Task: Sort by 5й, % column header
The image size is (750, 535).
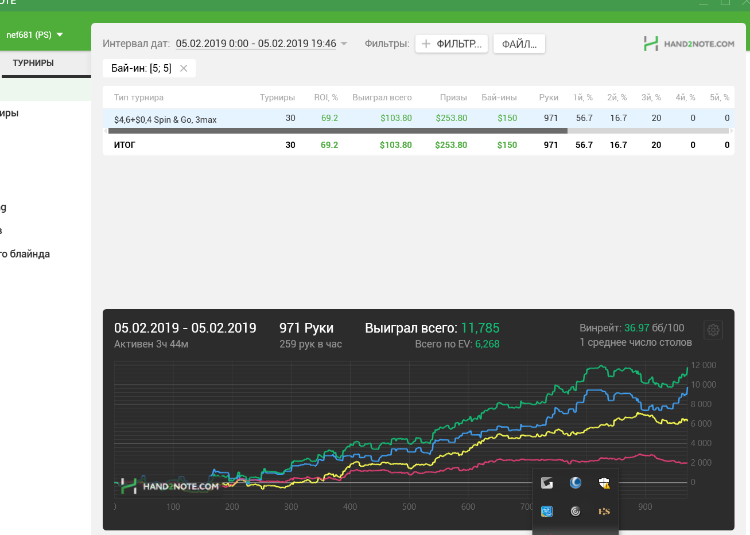Action: click(x=720, y=97)
